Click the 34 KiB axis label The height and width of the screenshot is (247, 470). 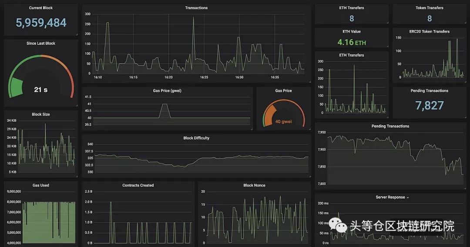11,120
